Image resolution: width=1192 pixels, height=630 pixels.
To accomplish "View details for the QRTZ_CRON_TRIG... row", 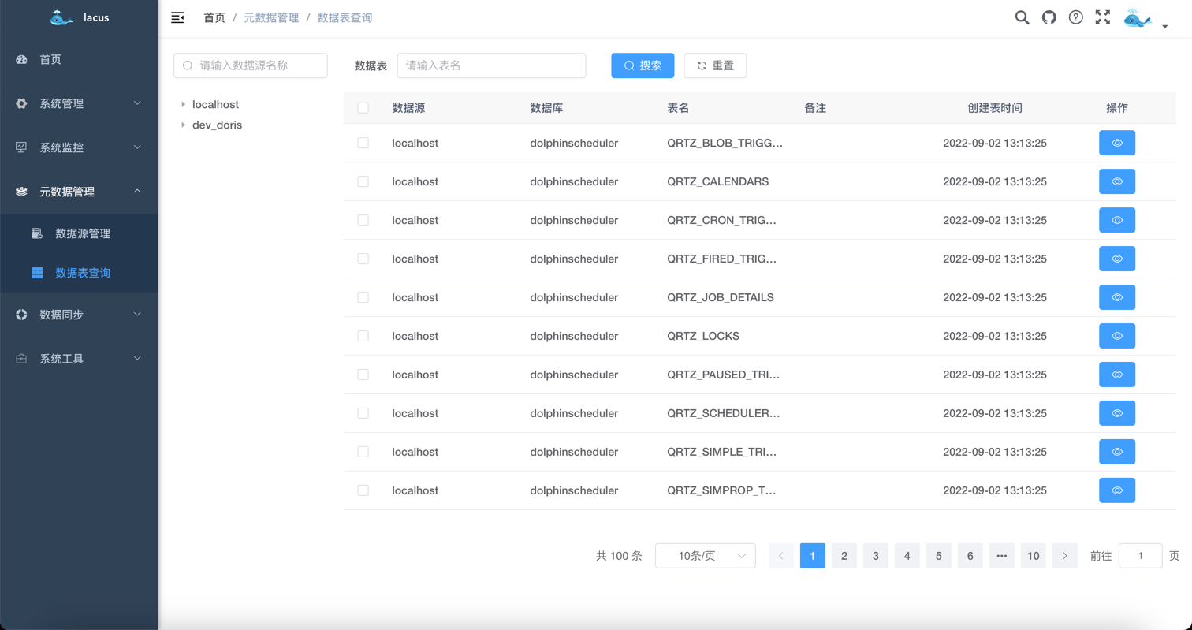I will pos(1117,220).
